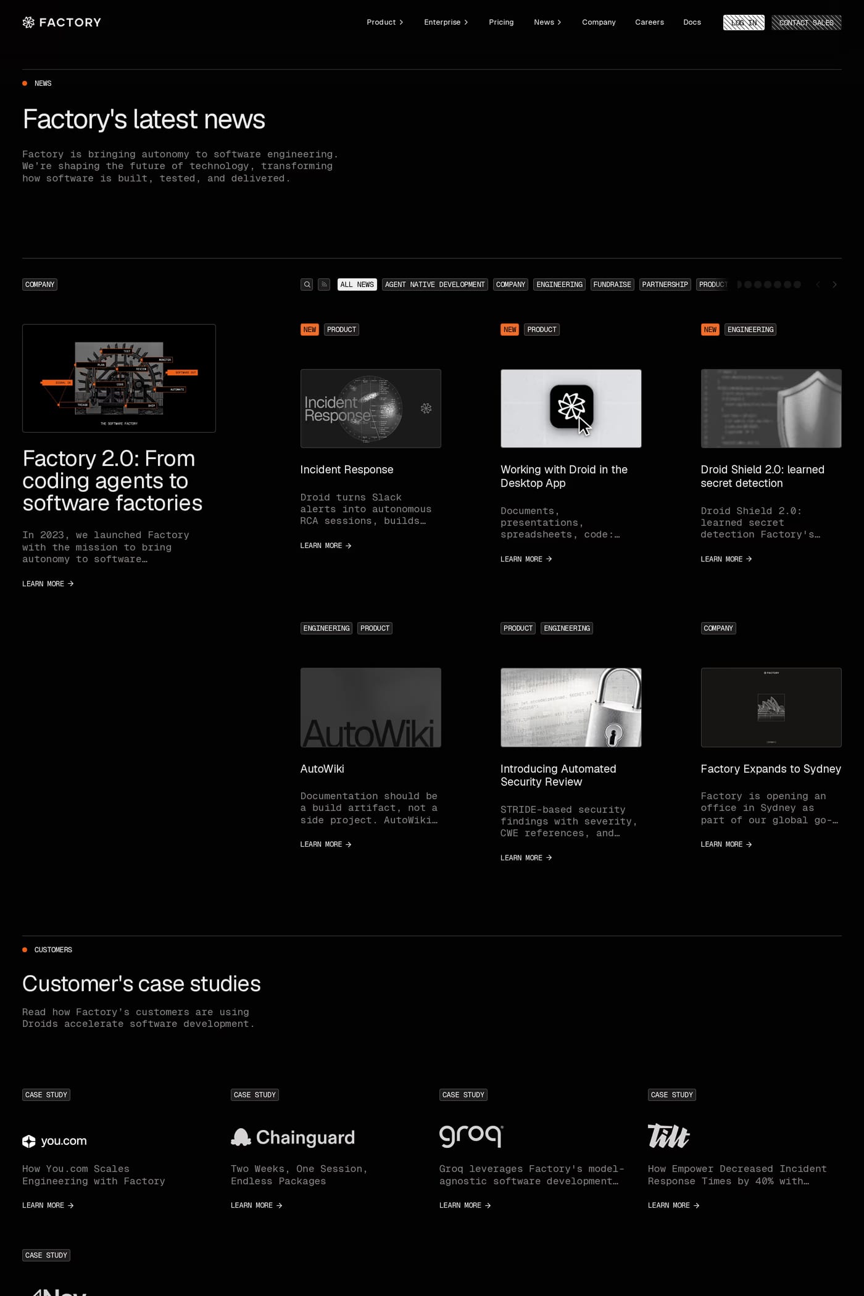Image resolution: width=864 pixels, height=1296 pixels.
Task: Select the All News filter
Action: (x=357, y=285)
